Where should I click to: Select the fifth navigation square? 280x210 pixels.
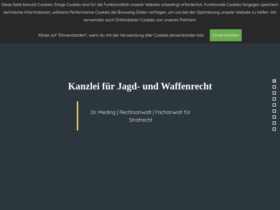click(x=274, y=105)
